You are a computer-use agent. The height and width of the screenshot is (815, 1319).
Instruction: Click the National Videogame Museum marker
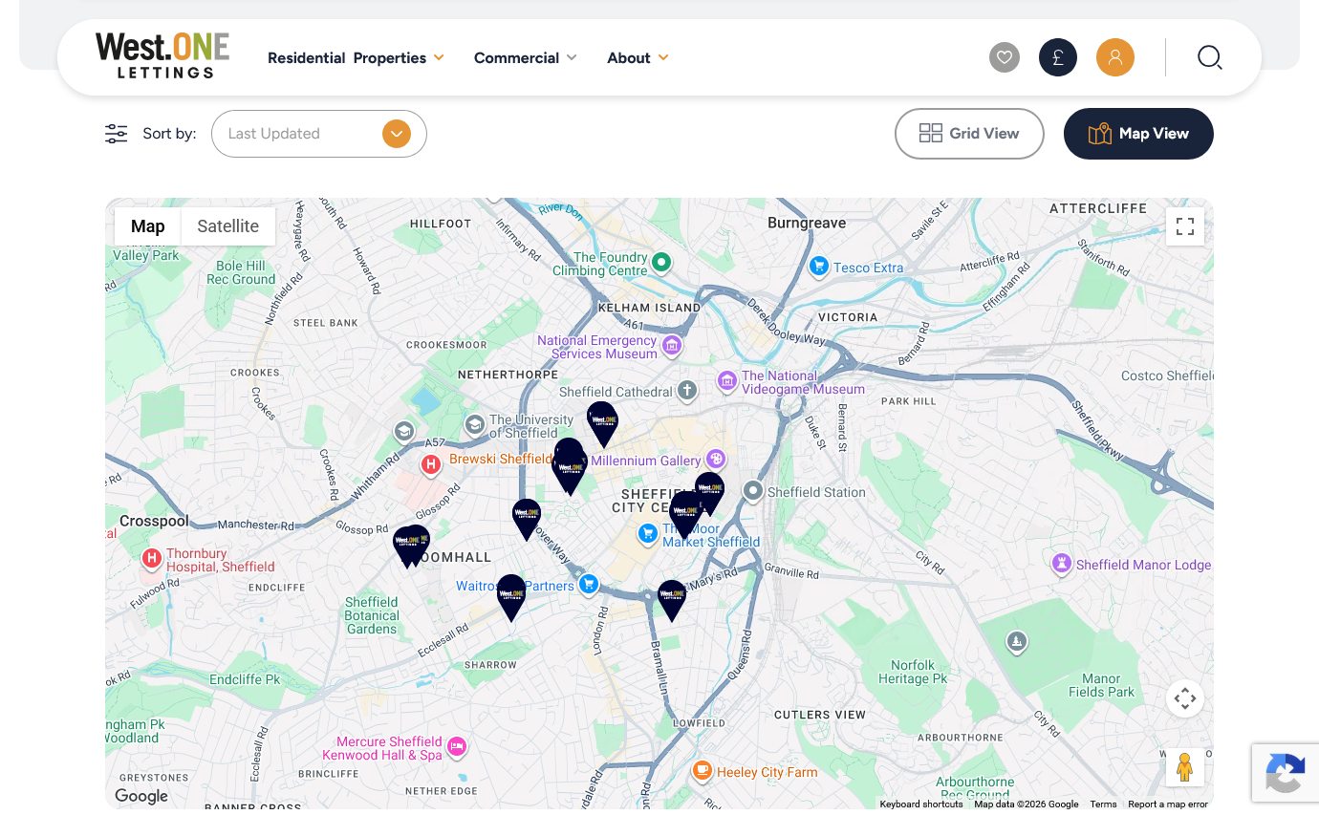tap(727, 382)
